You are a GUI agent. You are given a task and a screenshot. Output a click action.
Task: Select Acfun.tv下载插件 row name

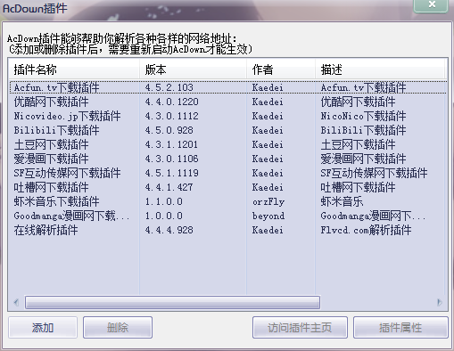pyautogui.click(x=56, y=87)
